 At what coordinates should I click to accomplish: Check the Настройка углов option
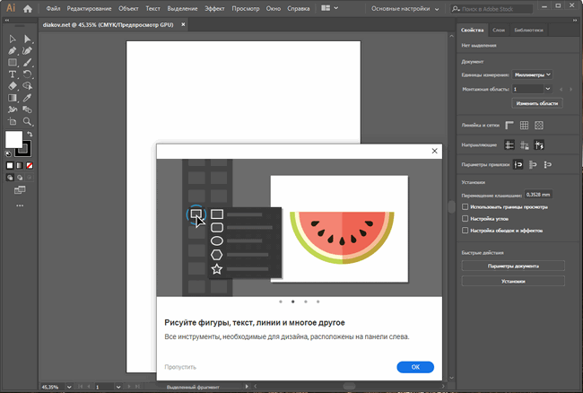click(465, 218)
